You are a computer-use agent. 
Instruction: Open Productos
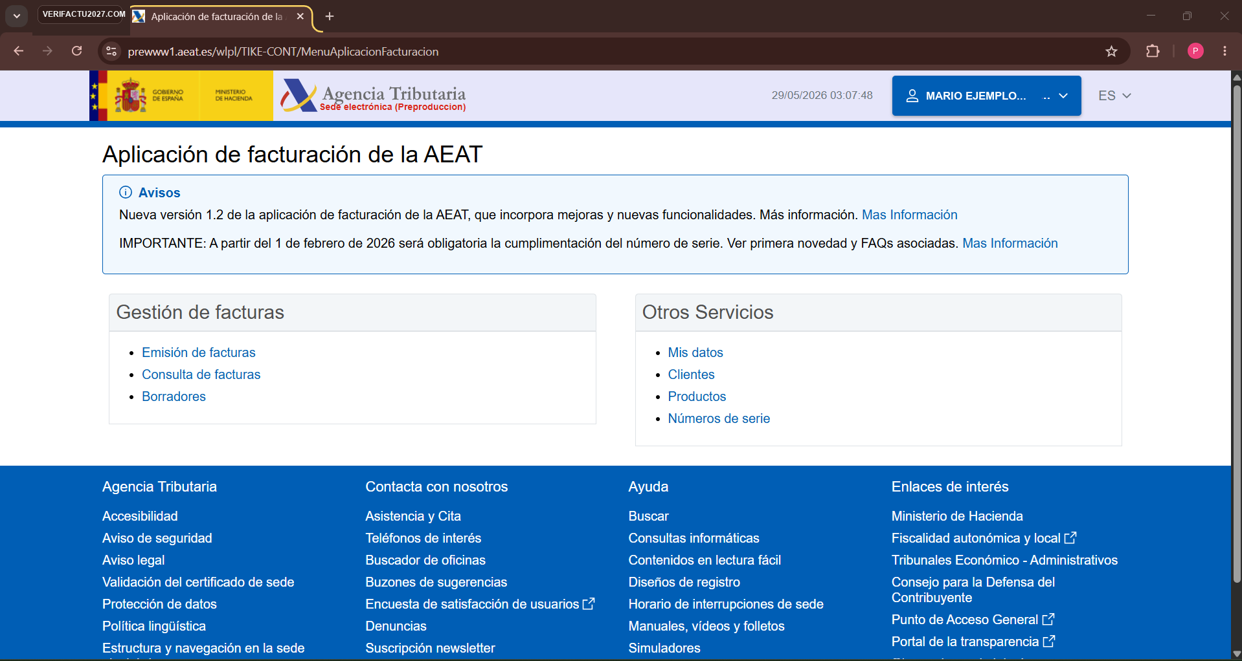tap(697, 396)
